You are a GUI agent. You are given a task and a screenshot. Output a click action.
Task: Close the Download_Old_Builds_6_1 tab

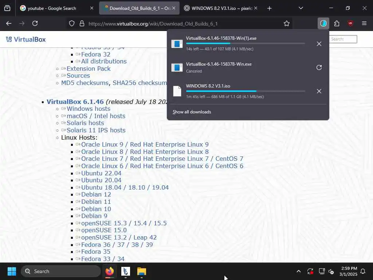point(174,8)
